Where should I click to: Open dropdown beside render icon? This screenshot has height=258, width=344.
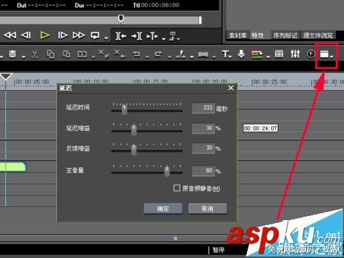[x=268, y=56]
